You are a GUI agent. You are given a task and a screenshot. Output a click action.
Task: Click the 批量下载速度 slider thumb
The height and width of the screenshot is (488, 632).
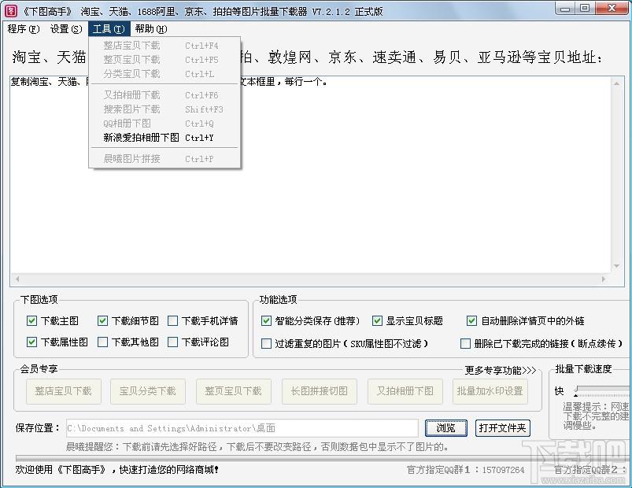(576, 391)
